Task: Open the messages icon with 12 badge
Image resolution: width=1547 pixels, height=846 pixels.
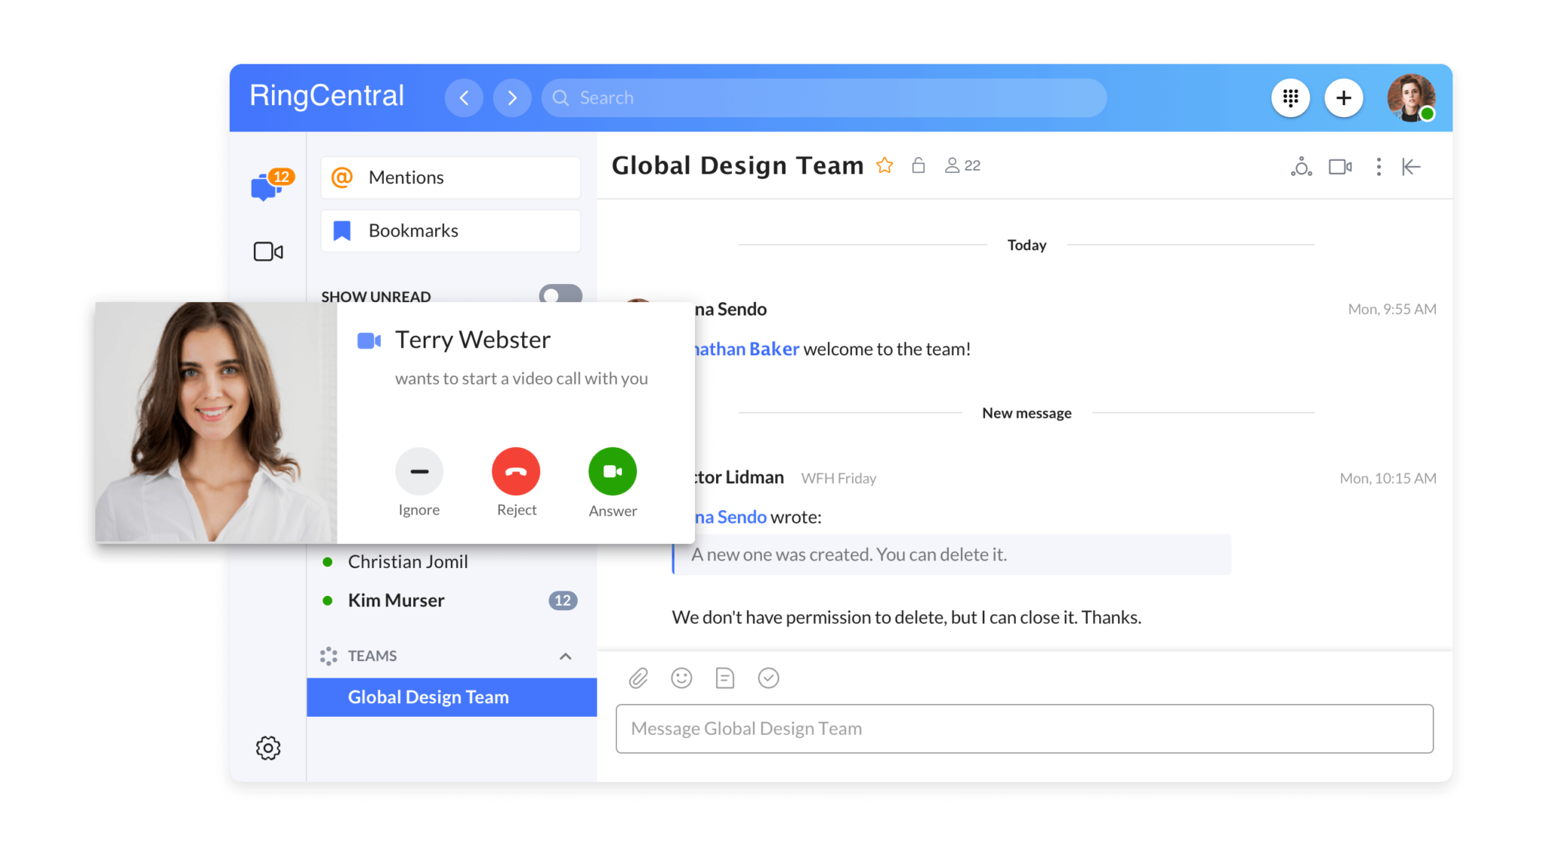Action: tap(267, 185)
